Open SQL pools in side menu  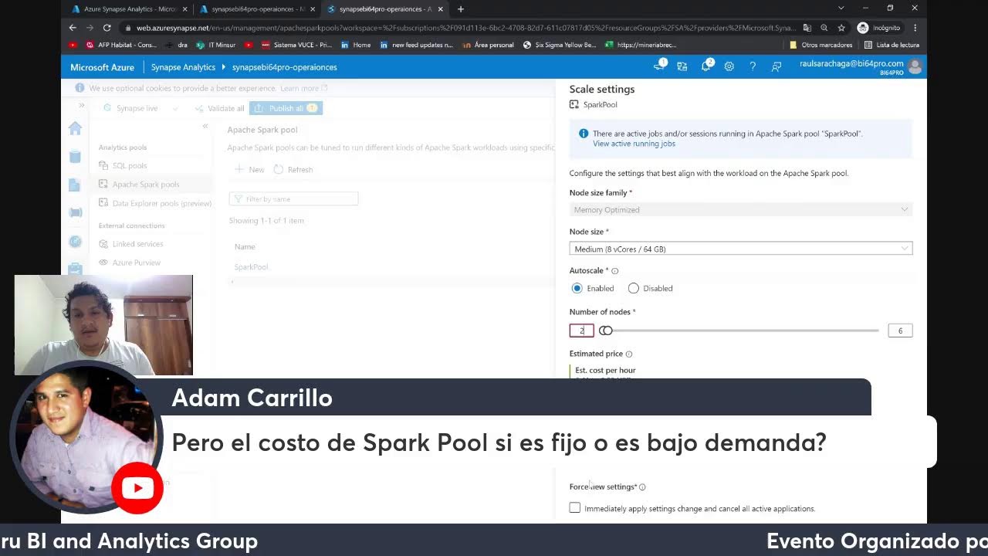129,165
